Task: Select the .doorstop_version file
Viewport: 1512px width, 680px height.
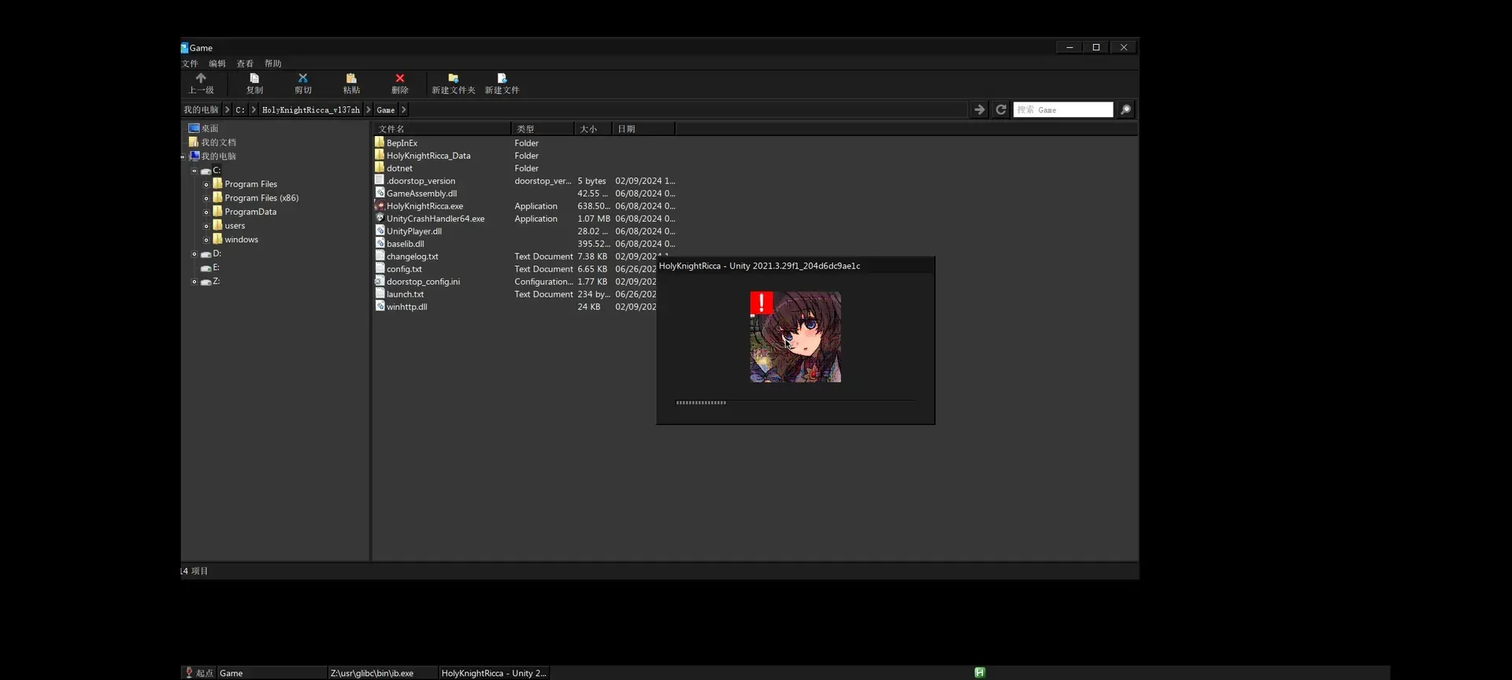Action: click(421, 181)
